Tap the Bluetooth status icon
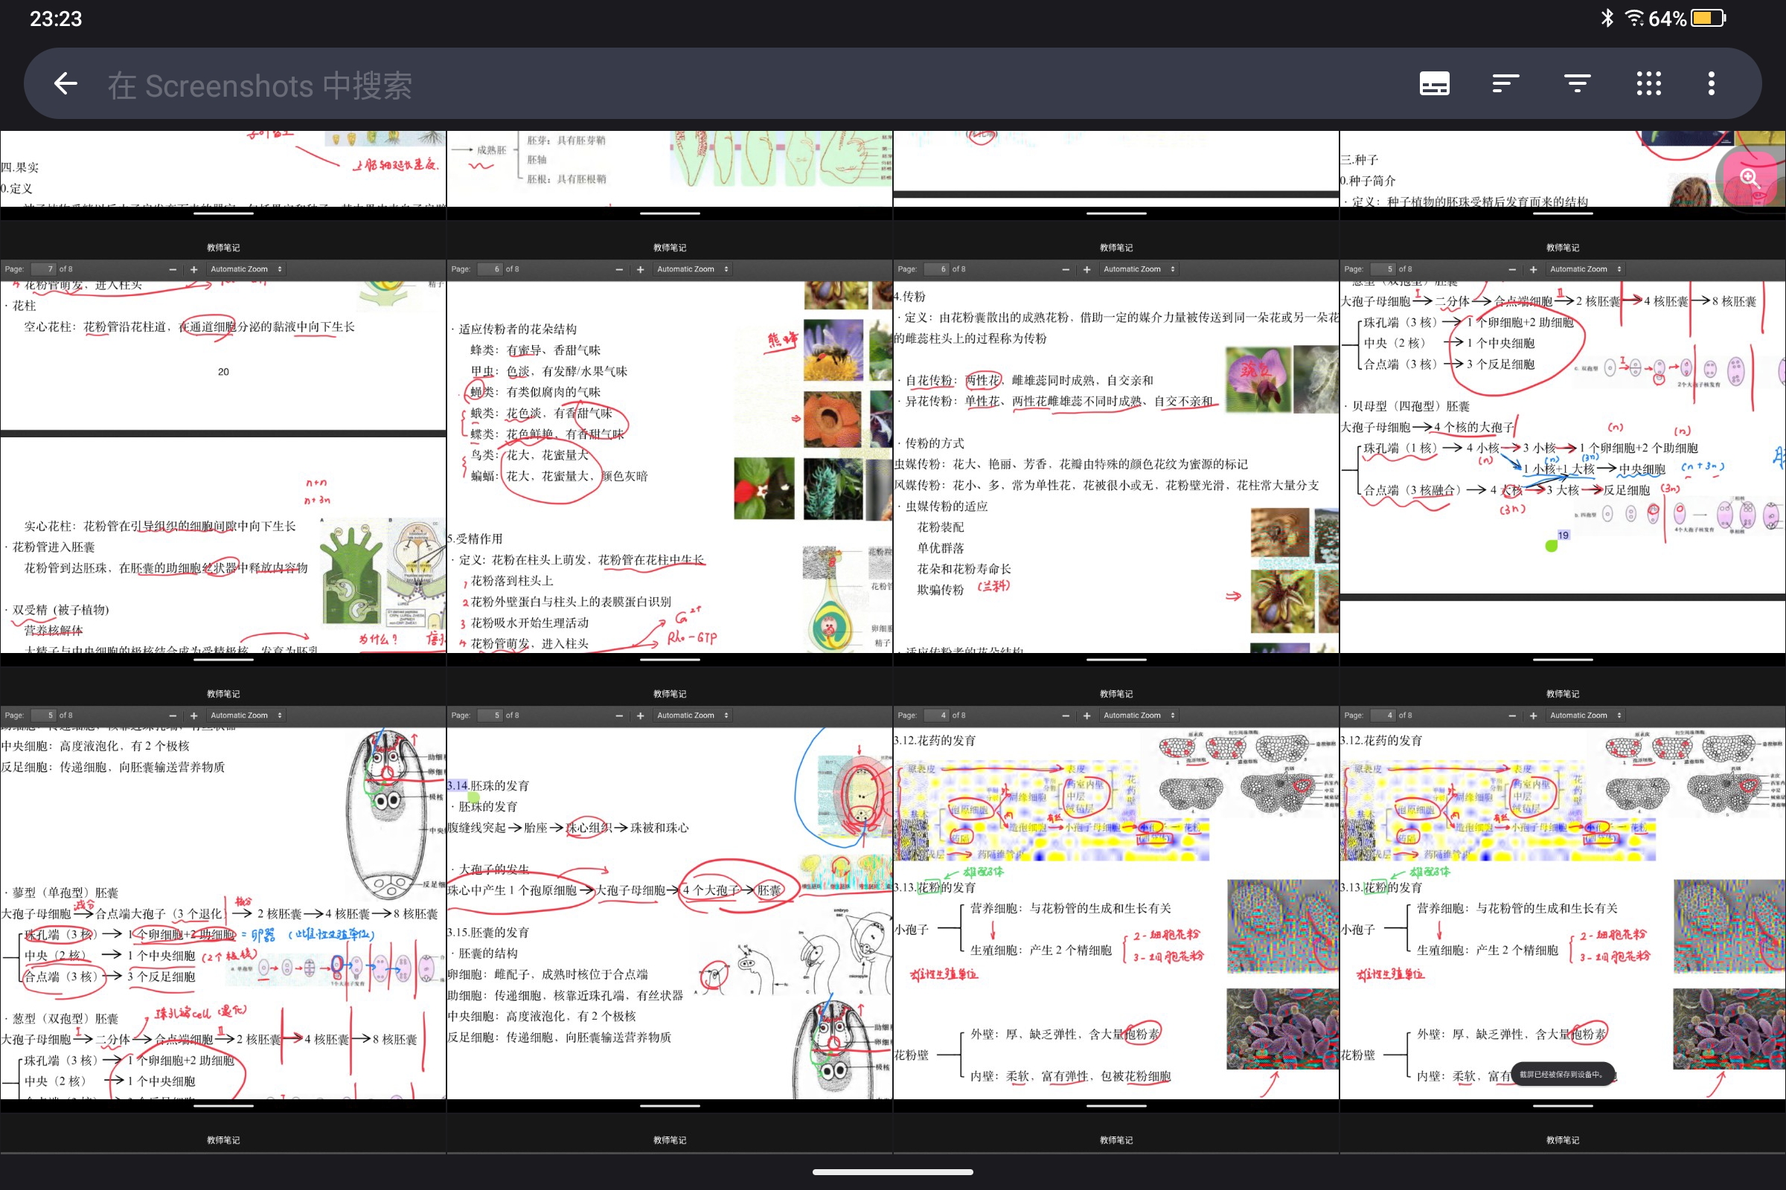The width and height of the screenshot is (1786, 1190). point(1607,18)
